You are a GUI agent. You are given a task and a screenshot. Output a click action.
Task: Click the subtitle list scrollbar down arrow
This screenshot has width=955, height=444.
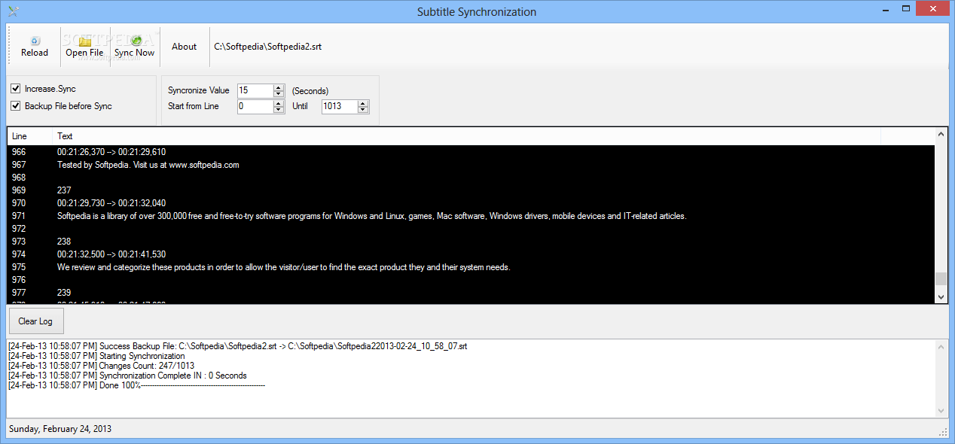coord(941,297)
